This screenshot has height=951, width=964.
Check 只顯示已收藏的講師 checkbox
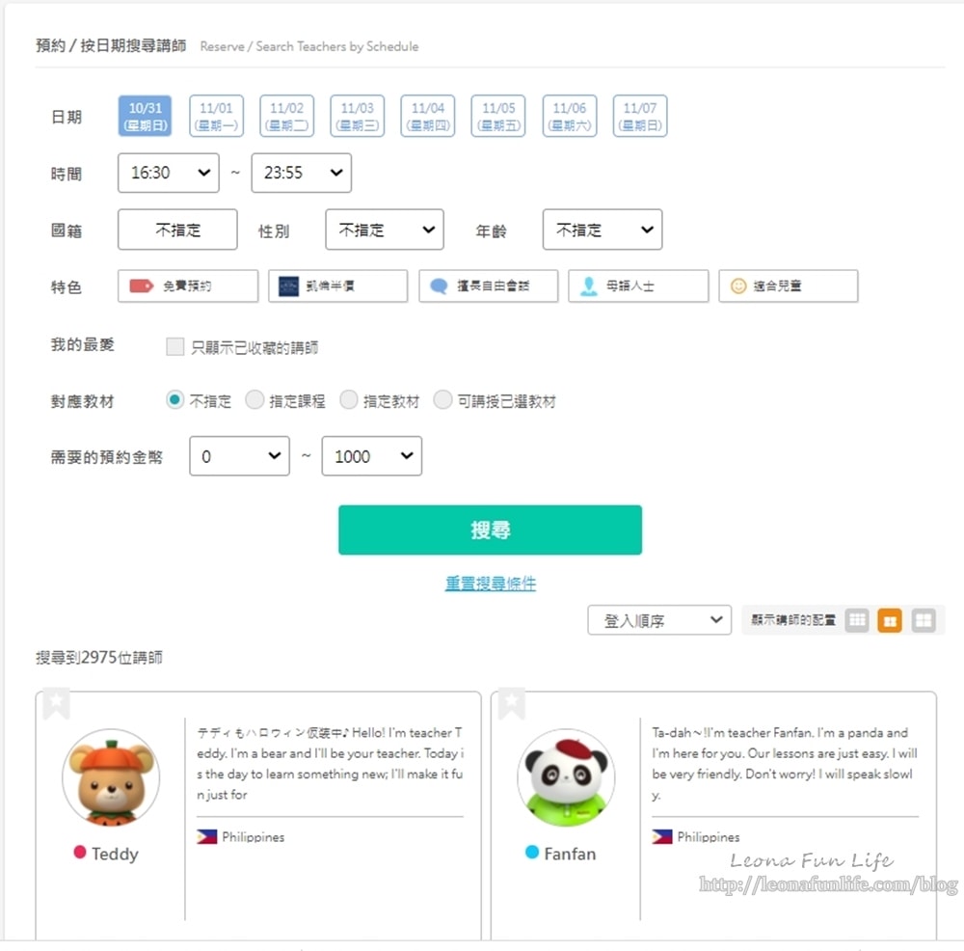[x=174, y=347]
